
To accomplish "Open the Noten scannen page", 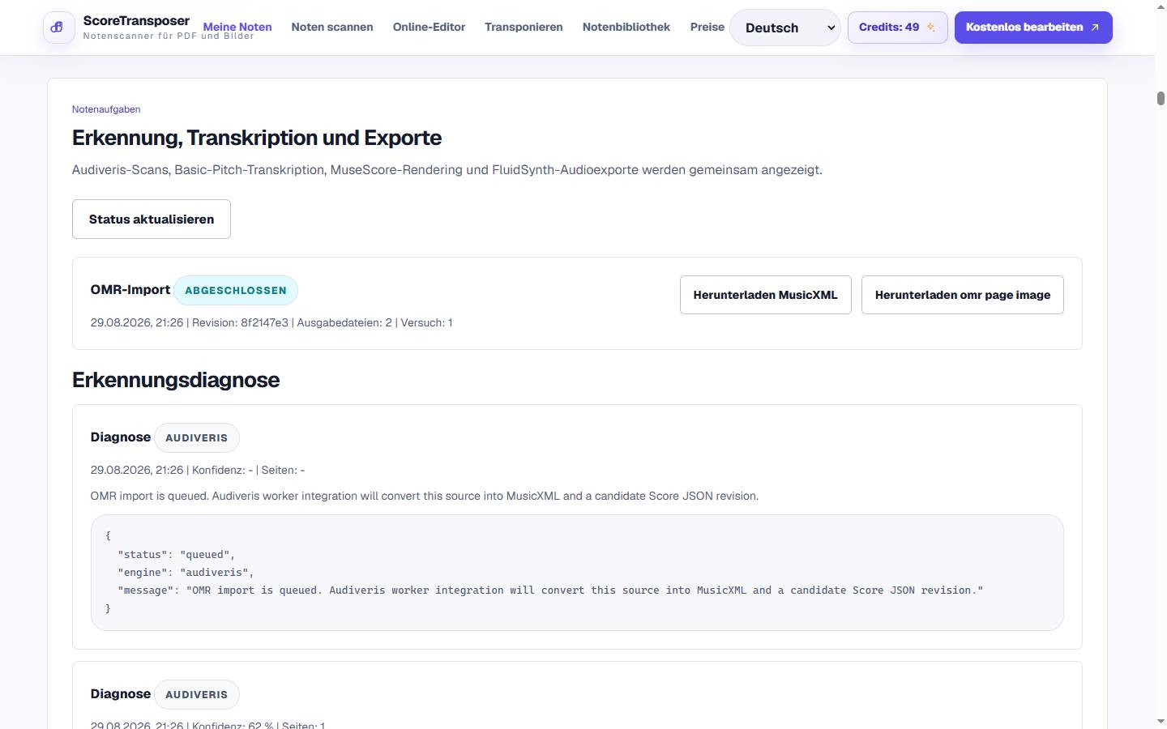I will tap(332, 27).
